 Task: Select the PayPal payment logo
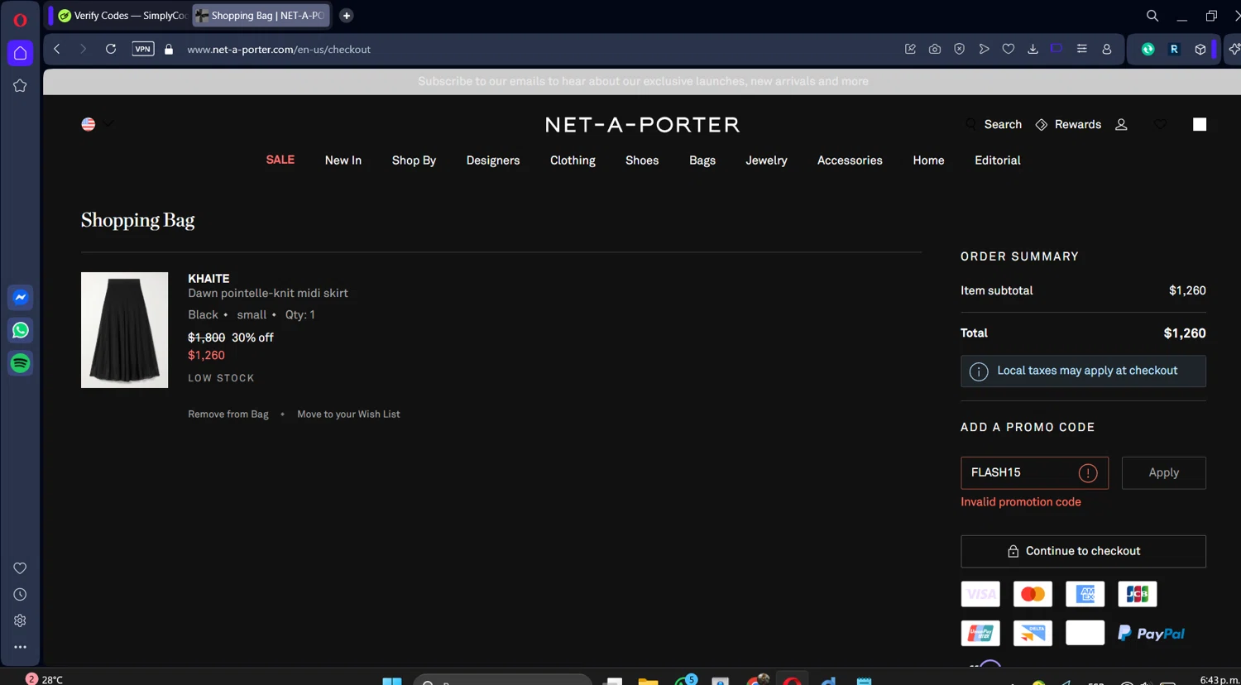[x=1151, y=634]
